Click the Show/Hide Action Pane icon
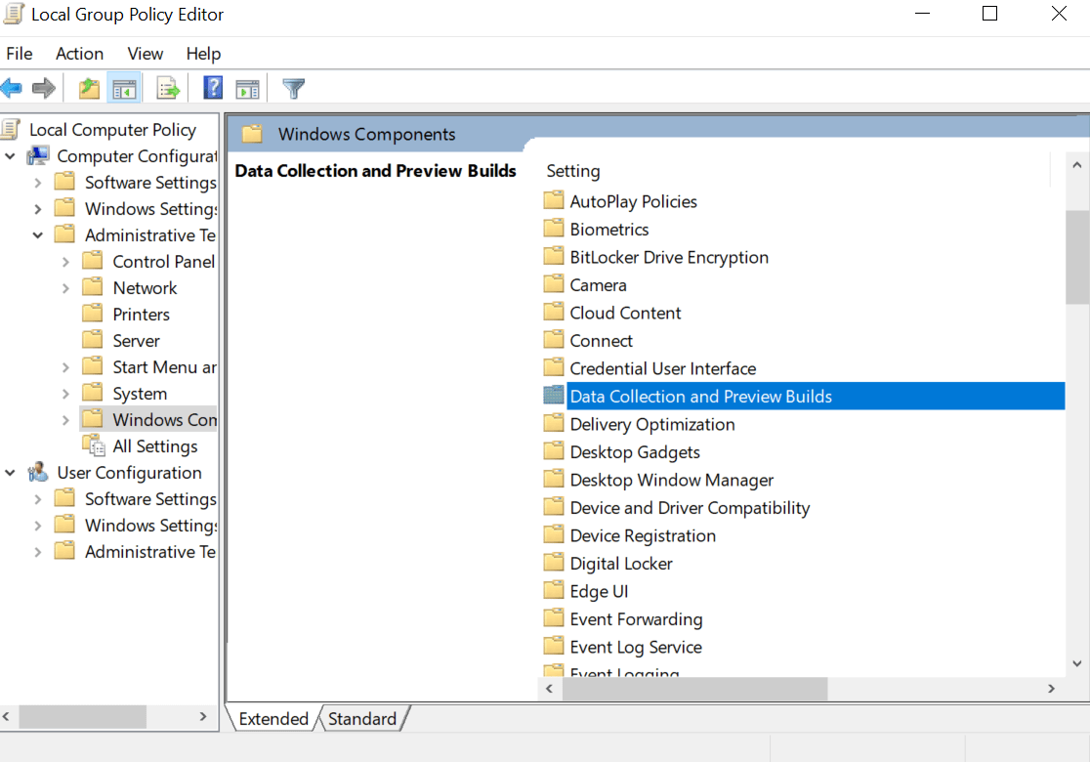The height and width of the screenshot is (762, 1090). point(247,88)
